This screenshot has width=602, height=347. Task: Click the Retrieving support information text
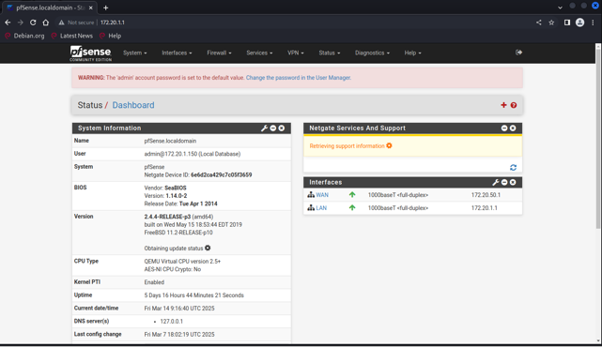[347, 145]
